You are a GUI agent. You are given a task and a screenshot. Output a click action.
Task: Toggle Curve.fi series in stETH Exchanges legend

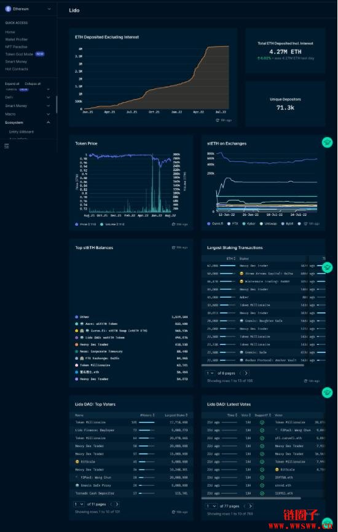tap(215, 224)
